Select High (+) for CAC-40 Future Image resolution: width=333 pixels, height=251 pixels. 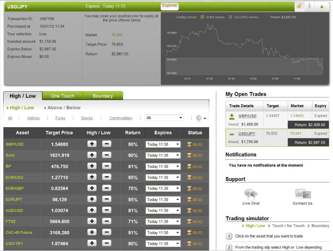coord(92,232)
